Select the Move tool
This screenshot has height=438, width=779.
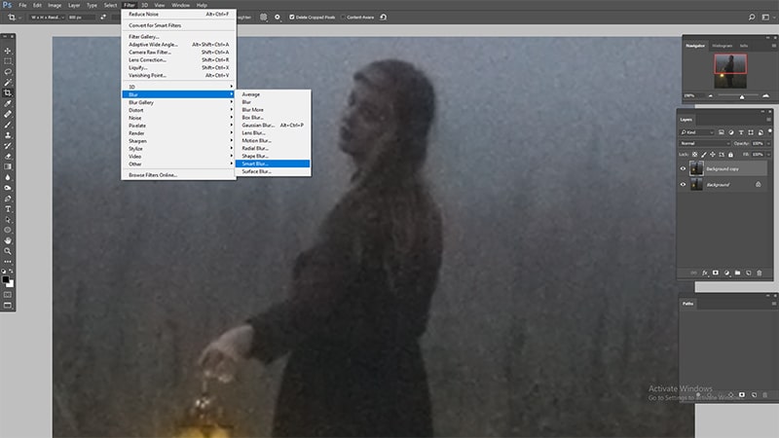click(8, 51)
